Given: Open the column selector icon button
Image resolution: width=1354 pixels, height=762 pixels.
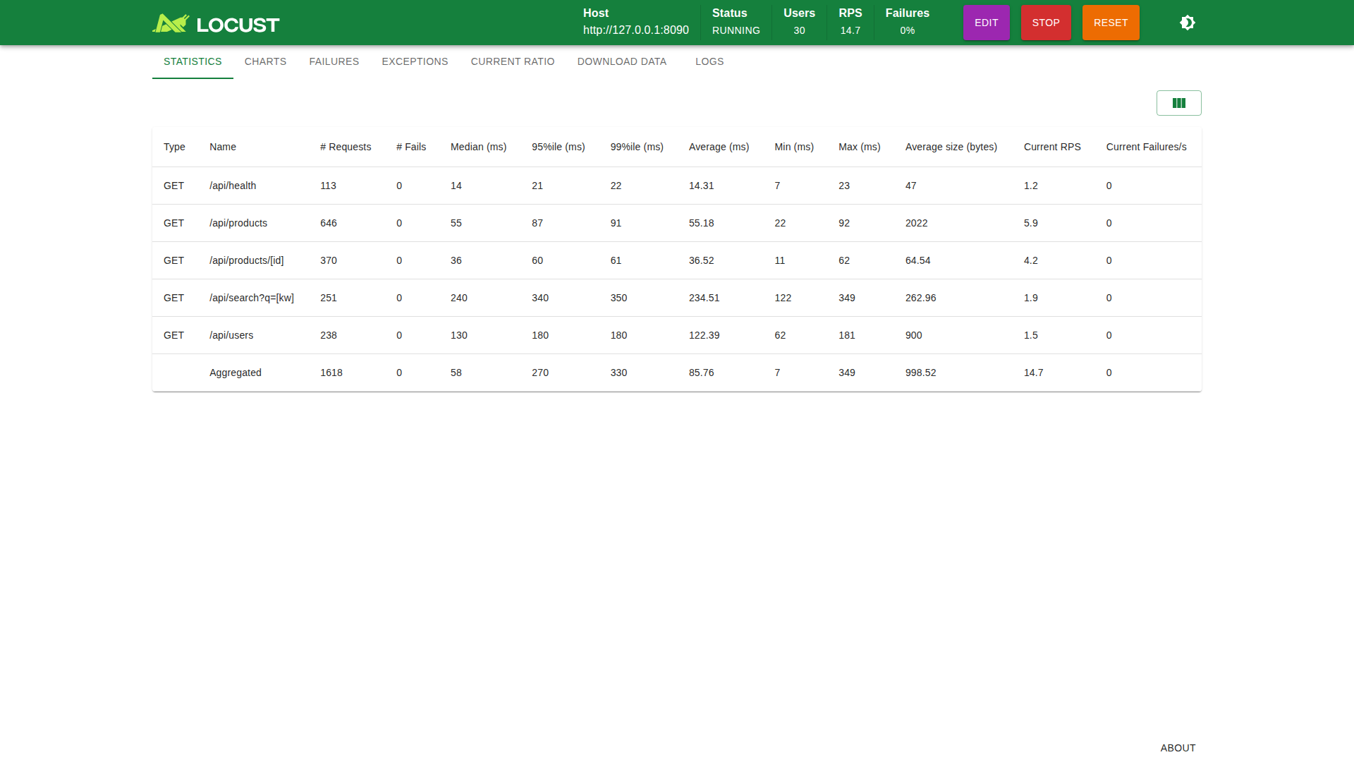Looking at the screenshot, I should pyautogui.click(x=1179, y=103).
